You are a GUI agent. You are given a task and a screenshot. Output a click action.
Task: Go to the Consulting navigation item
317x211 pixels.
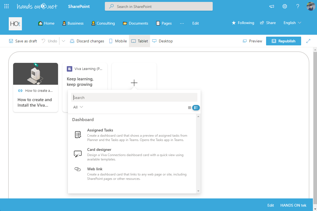(103, 23)
